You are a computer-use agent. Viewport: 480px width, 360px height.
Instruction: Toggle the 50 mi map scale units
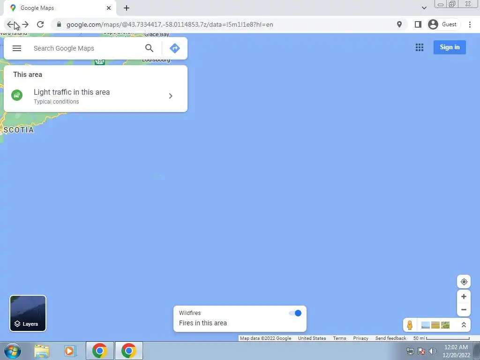441,338
